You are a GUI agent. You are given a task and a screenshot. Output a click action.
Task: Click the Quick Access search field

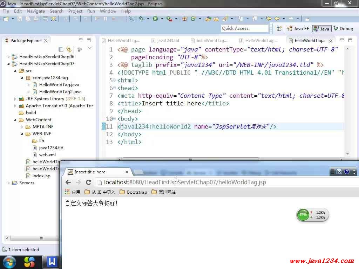pyautogui.click(x=244, y=28)
